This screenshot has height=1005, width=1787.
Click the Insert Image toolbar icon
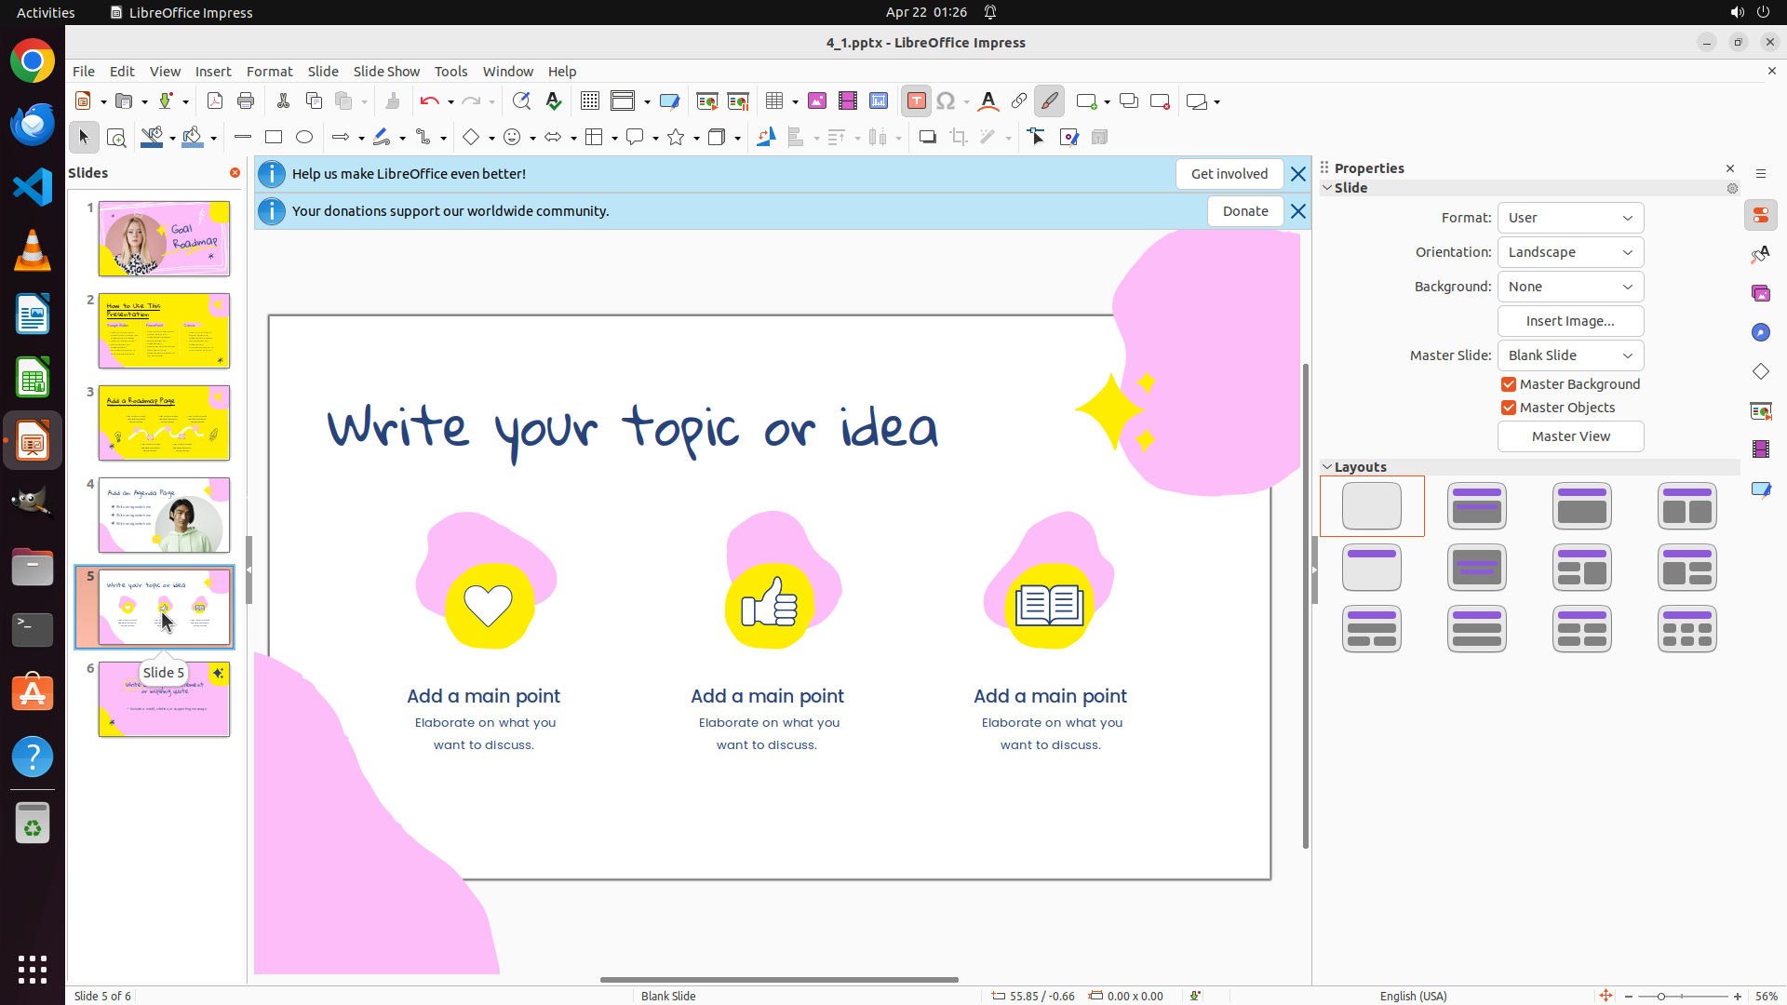[817, 101]
